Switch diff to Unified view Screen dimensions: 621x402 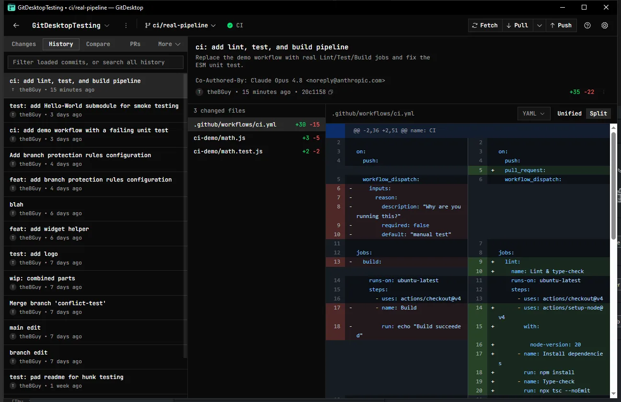(569, 114)
